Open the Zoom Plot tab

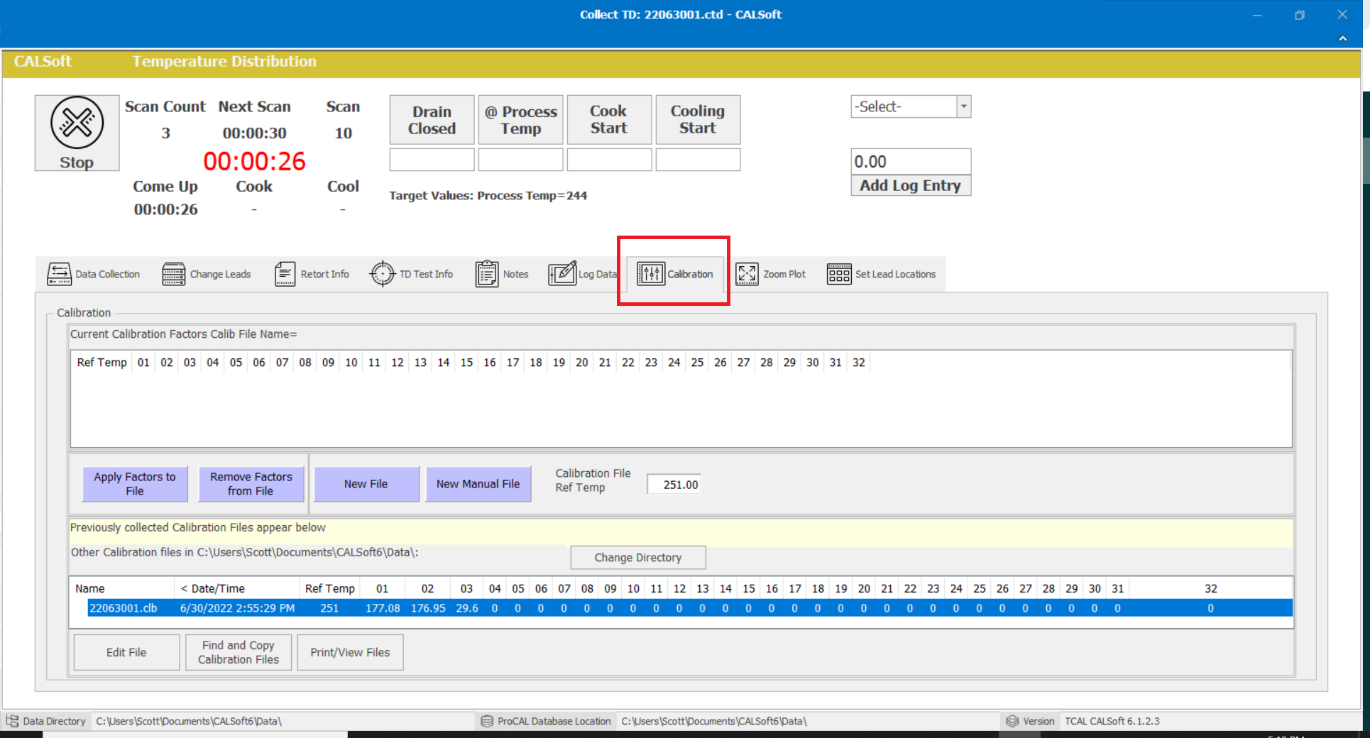(771, 274)
